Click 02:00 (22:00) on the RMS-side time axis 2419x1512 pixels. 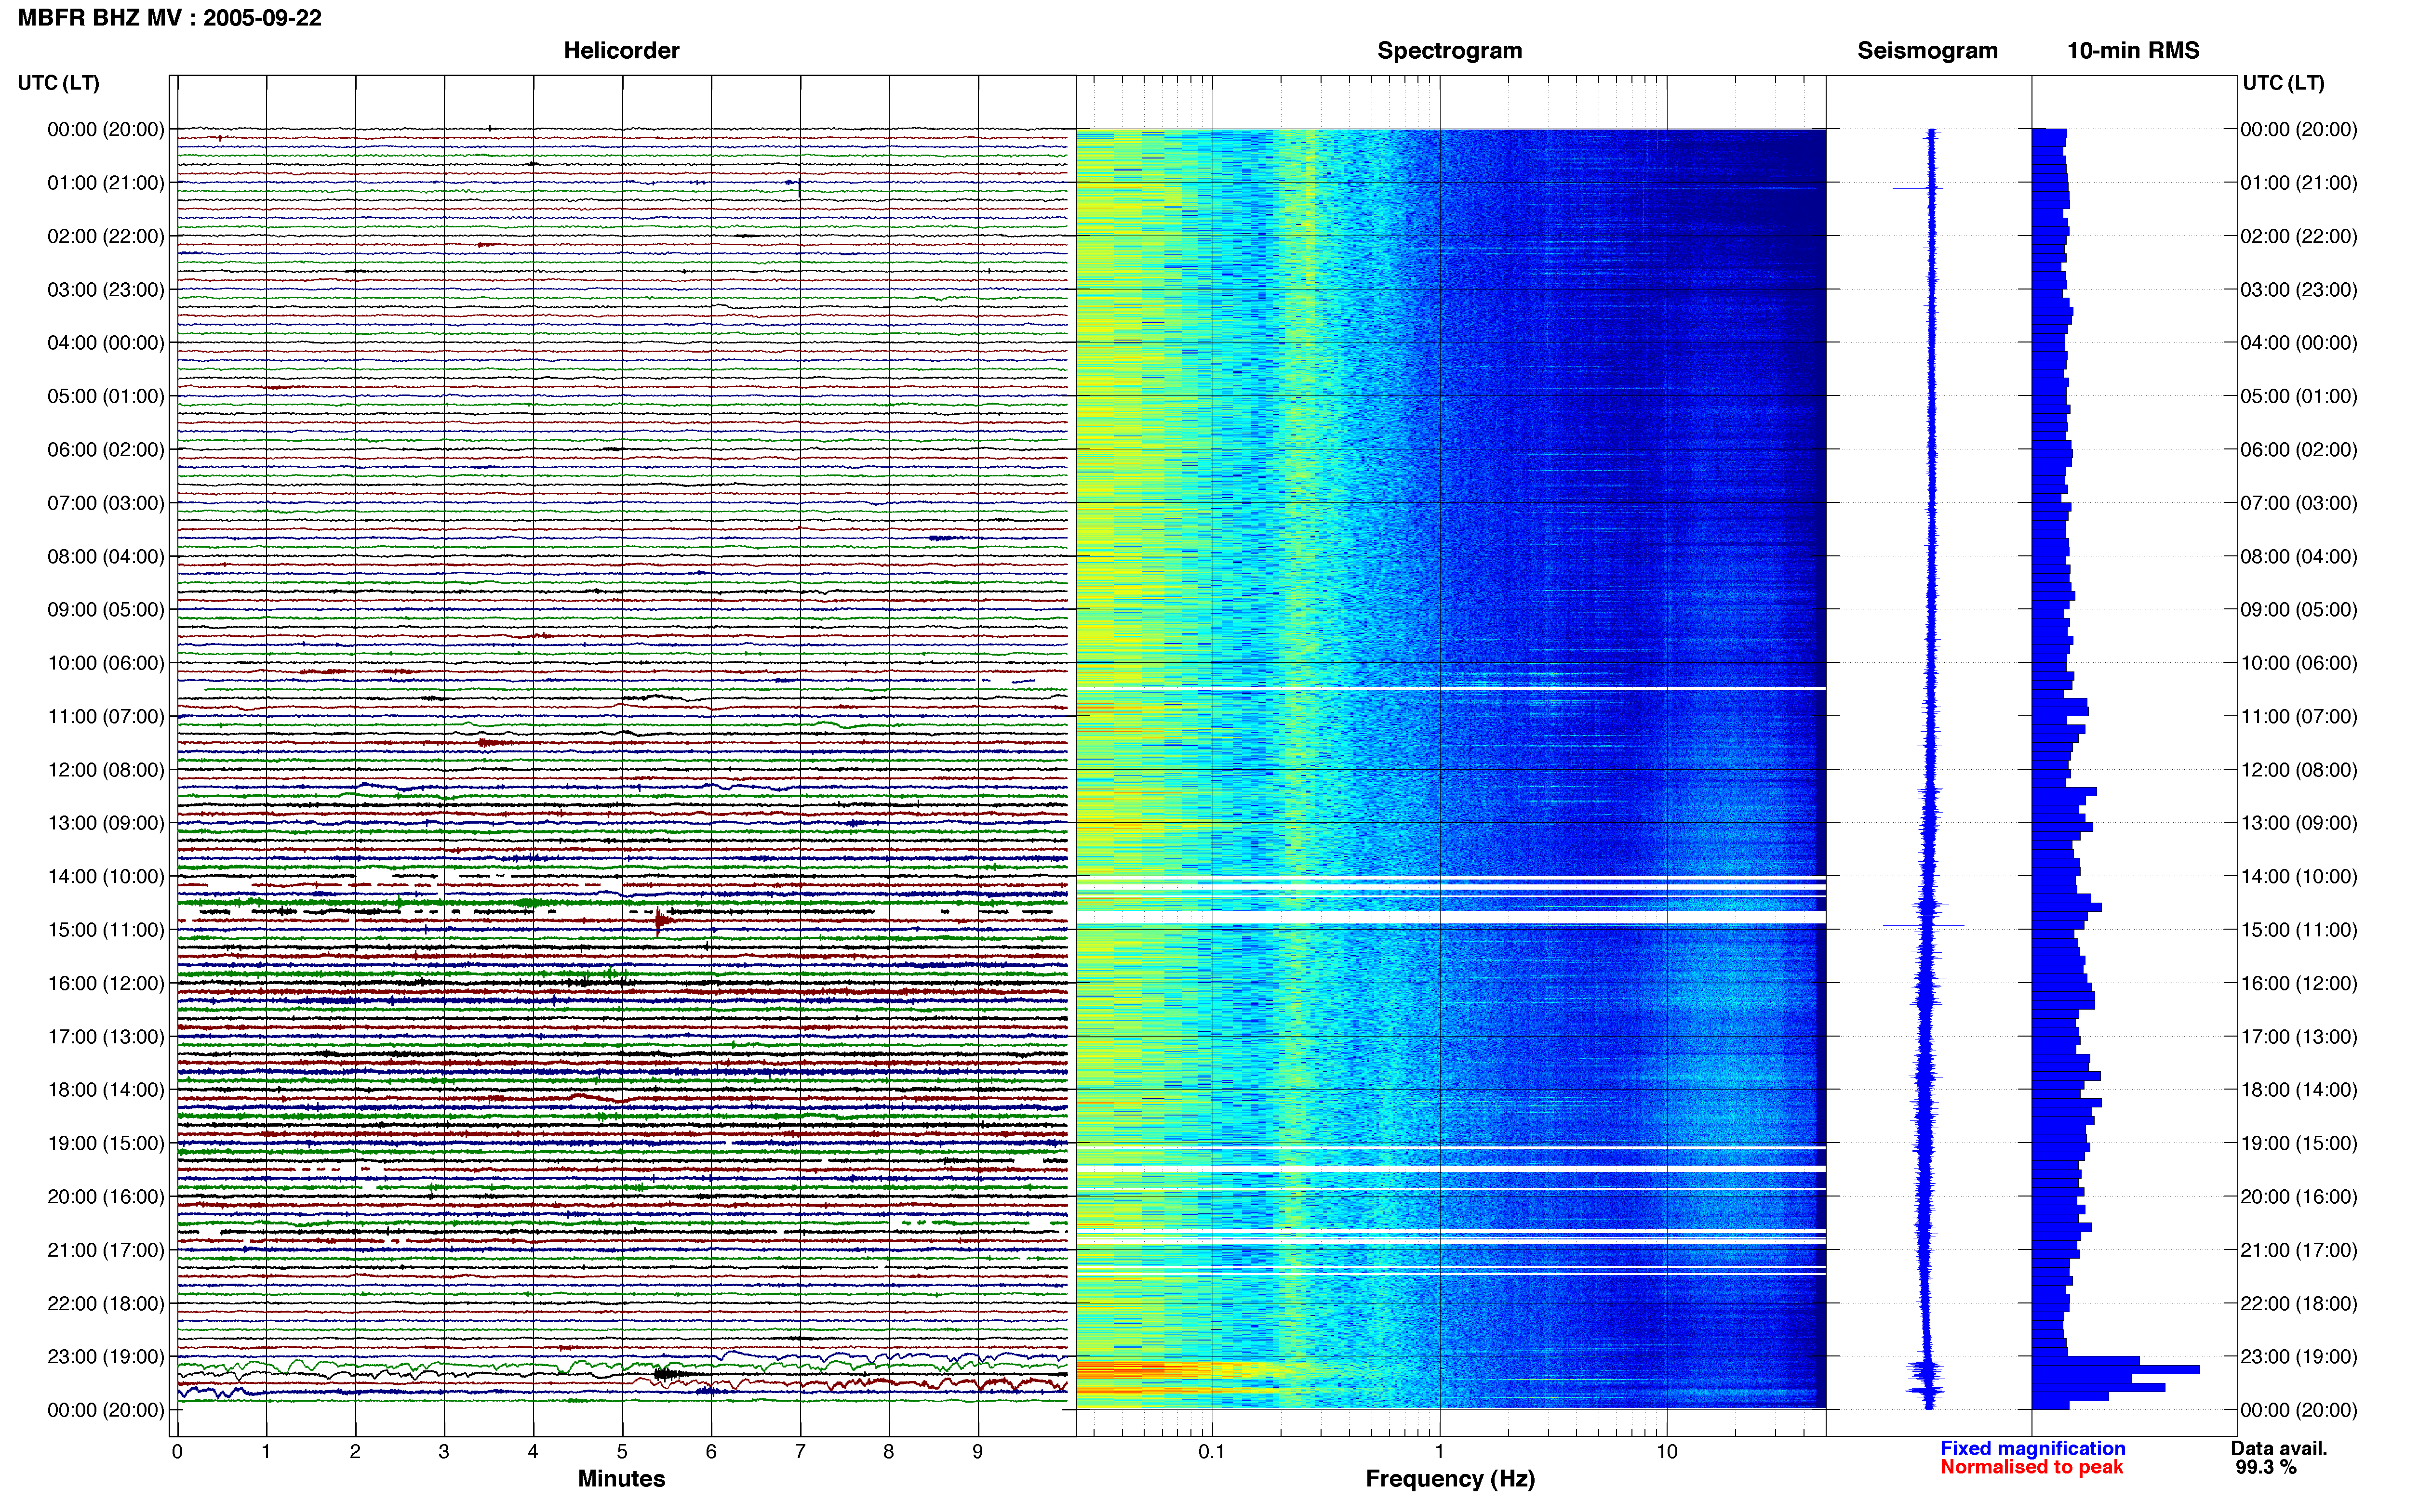pos(2299,236)
